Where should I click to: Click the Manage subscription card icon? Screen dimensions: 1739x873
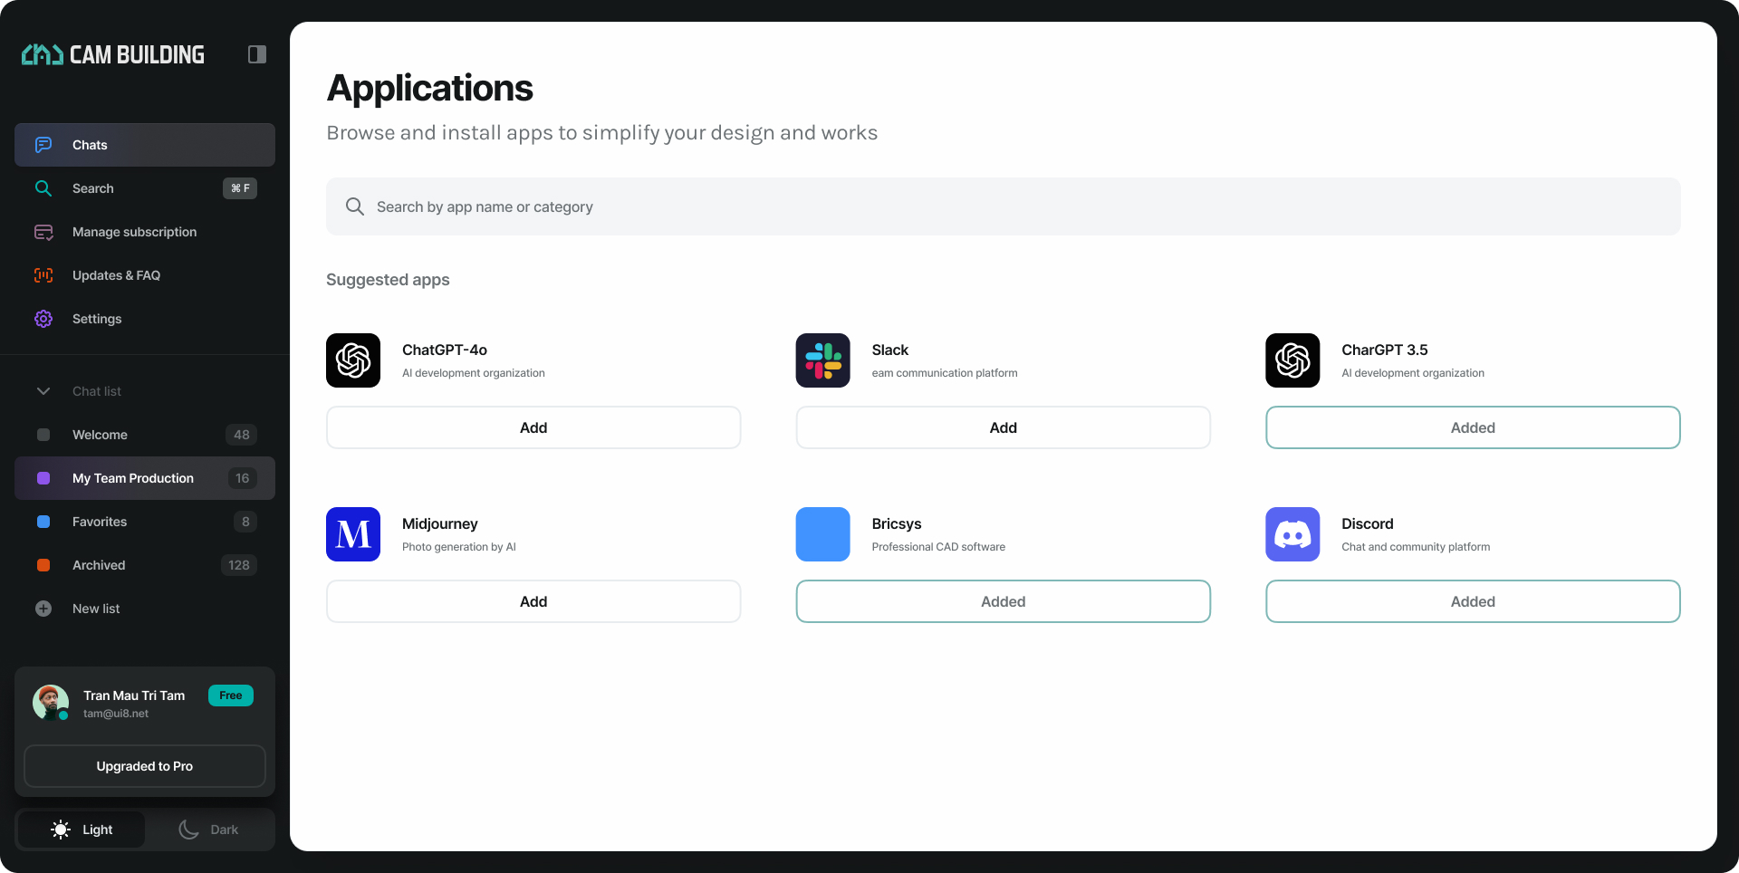click(43, 232)
